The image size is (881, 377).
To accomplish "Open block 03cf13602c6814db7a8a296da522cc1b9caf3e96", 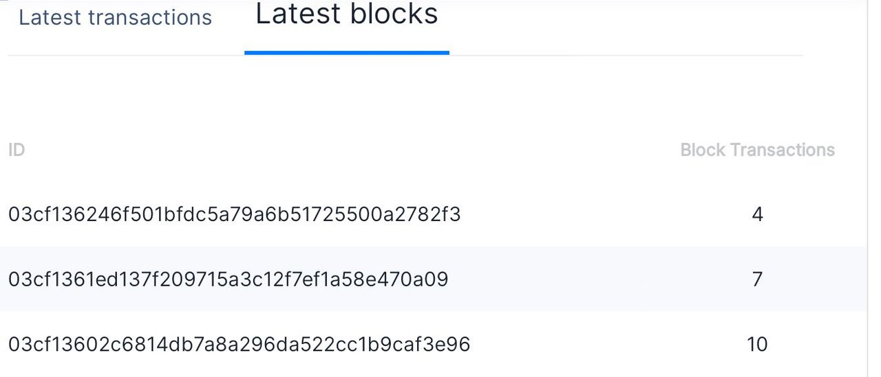I will [239, 344].
